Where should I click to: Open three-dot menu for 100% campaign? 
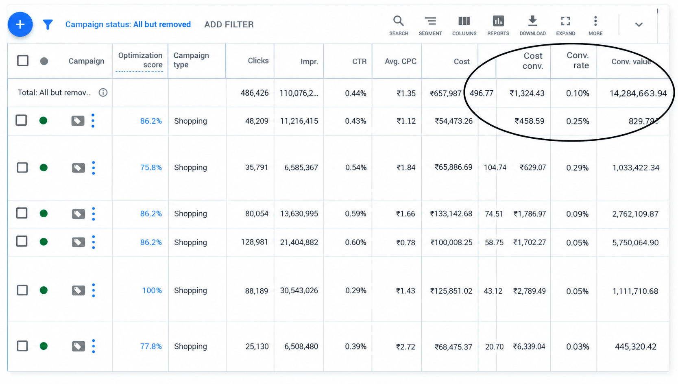coord(94,290)
